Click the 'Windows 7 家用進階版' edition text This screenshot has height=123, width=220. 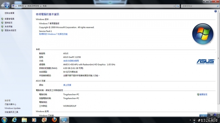(x=49, y=24)
